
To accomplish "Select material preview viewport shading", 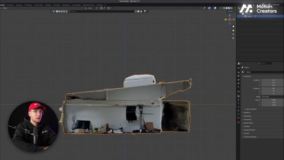I will (x=229, y=8).
